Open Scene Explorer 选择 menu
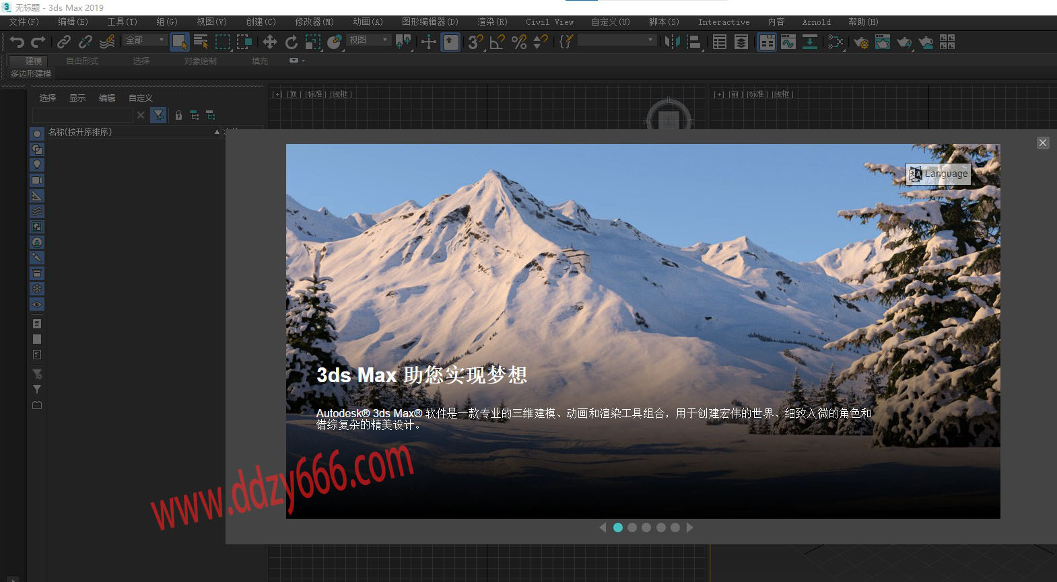 [48, 98]
